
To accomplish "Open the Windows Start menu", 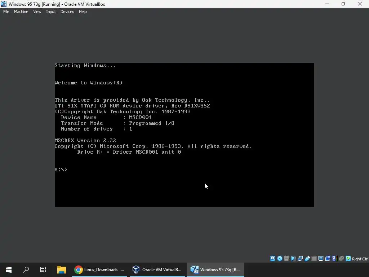I will click(9, 270).
